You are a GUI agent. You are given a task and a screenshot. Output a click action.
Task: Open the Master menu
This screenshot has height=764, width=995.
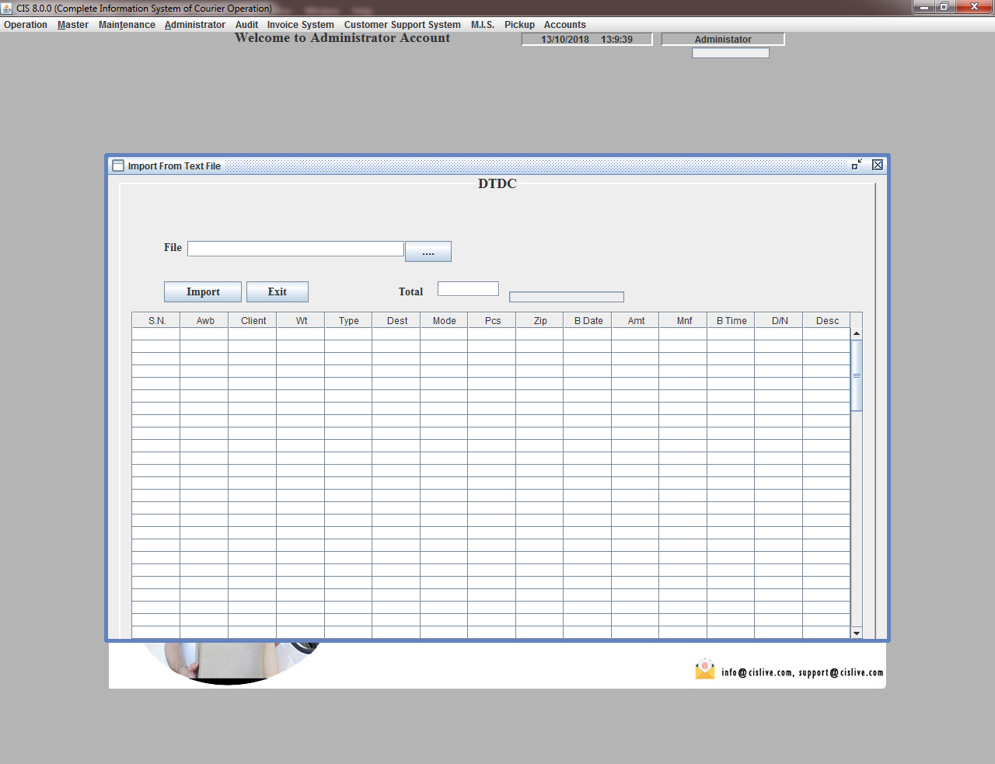coord(73,25)
